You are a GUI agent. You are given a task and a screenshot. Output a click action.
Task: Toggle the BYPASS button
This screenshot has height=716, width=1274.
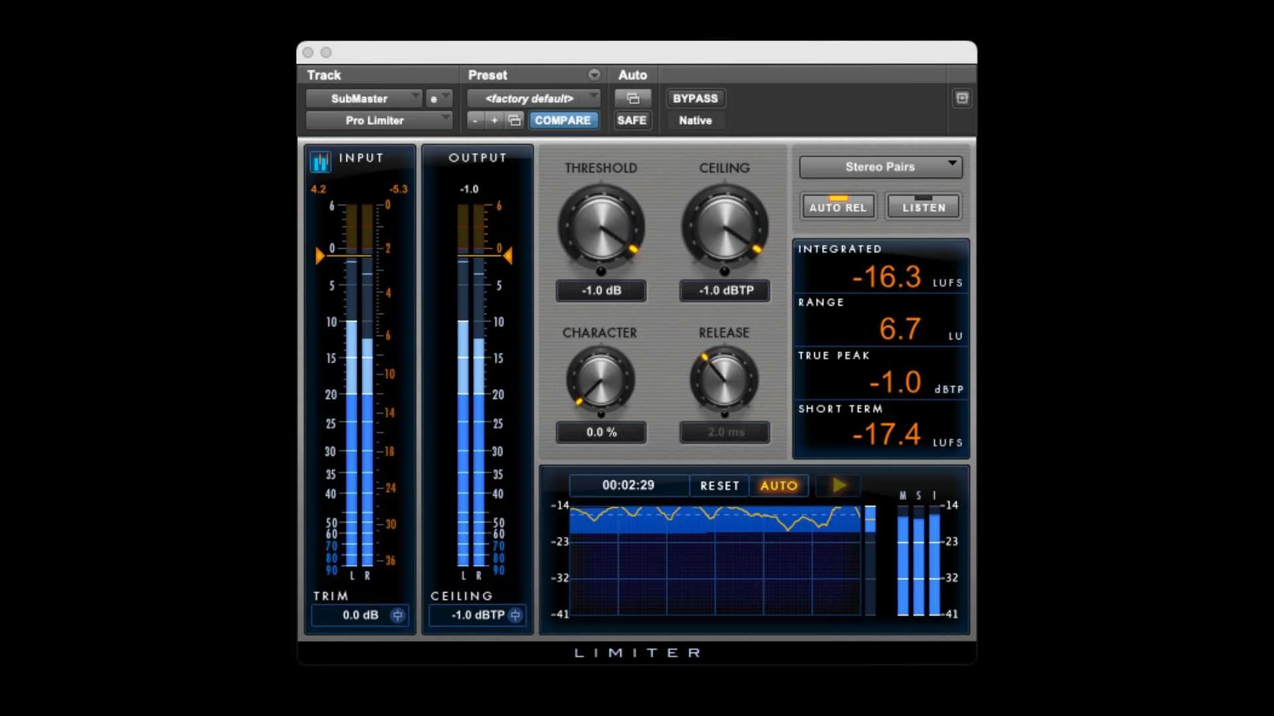pyautogui.click(x=695, y=99)
